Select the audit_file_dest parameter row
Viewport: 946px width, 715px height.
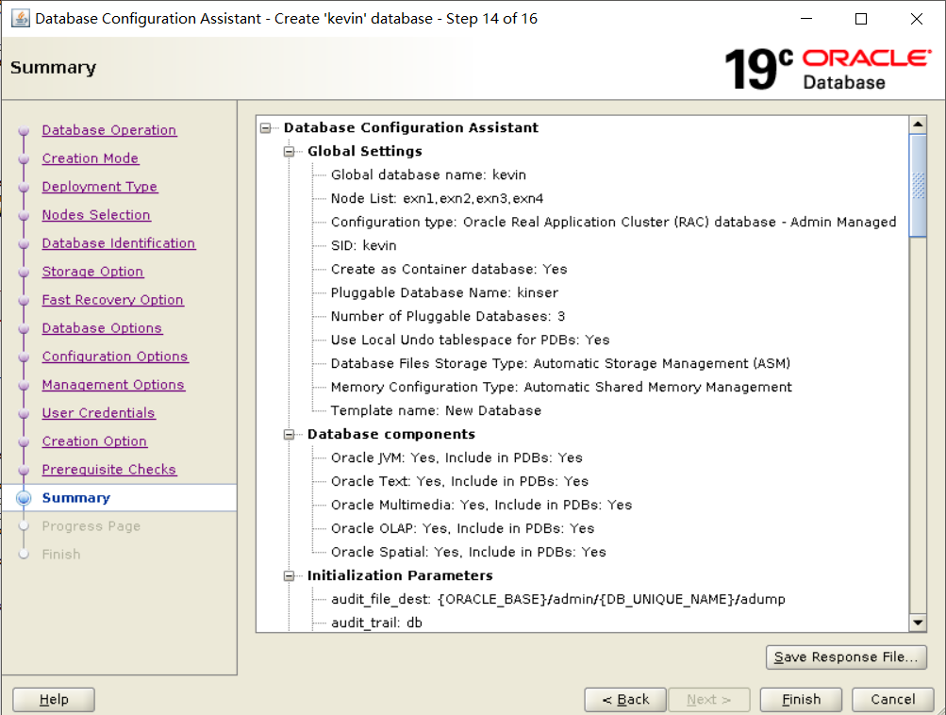tap(558, 599)
